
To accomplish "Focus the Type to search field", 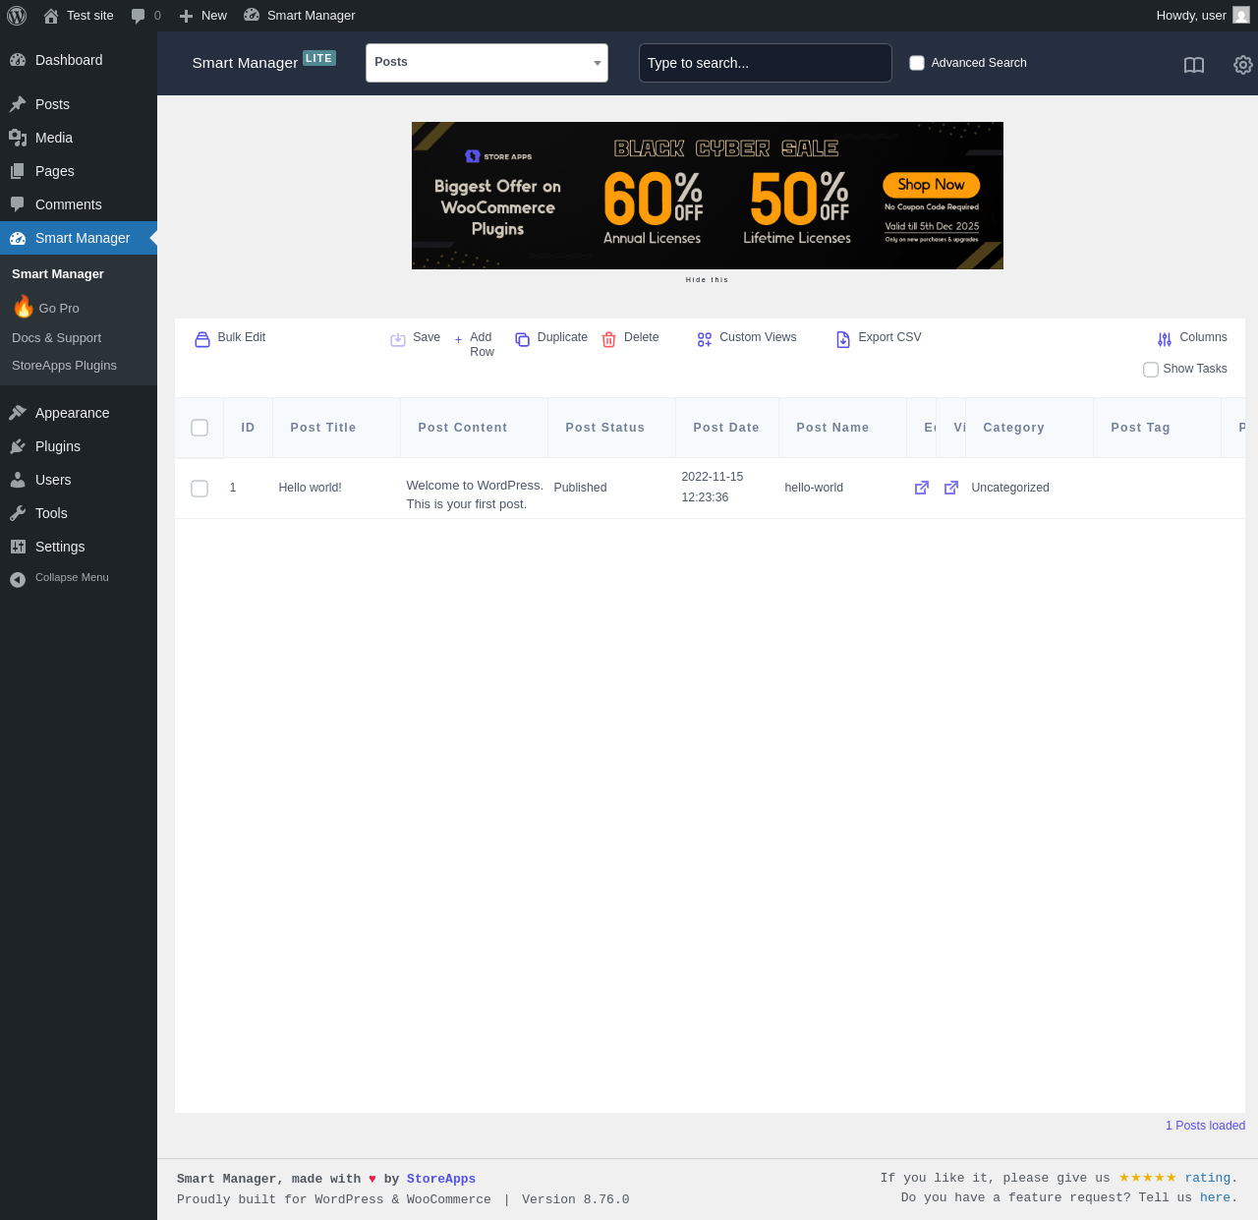I will click(766, 63).
